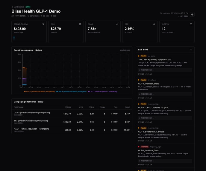Click the dollar sign icon on Spend card
The image size is (206, 171).
[x=43, y=24]
